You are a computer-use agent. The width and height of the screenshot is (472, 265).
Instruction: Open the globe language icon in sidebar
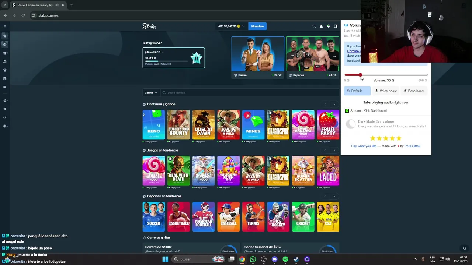(x=5, y=126)
